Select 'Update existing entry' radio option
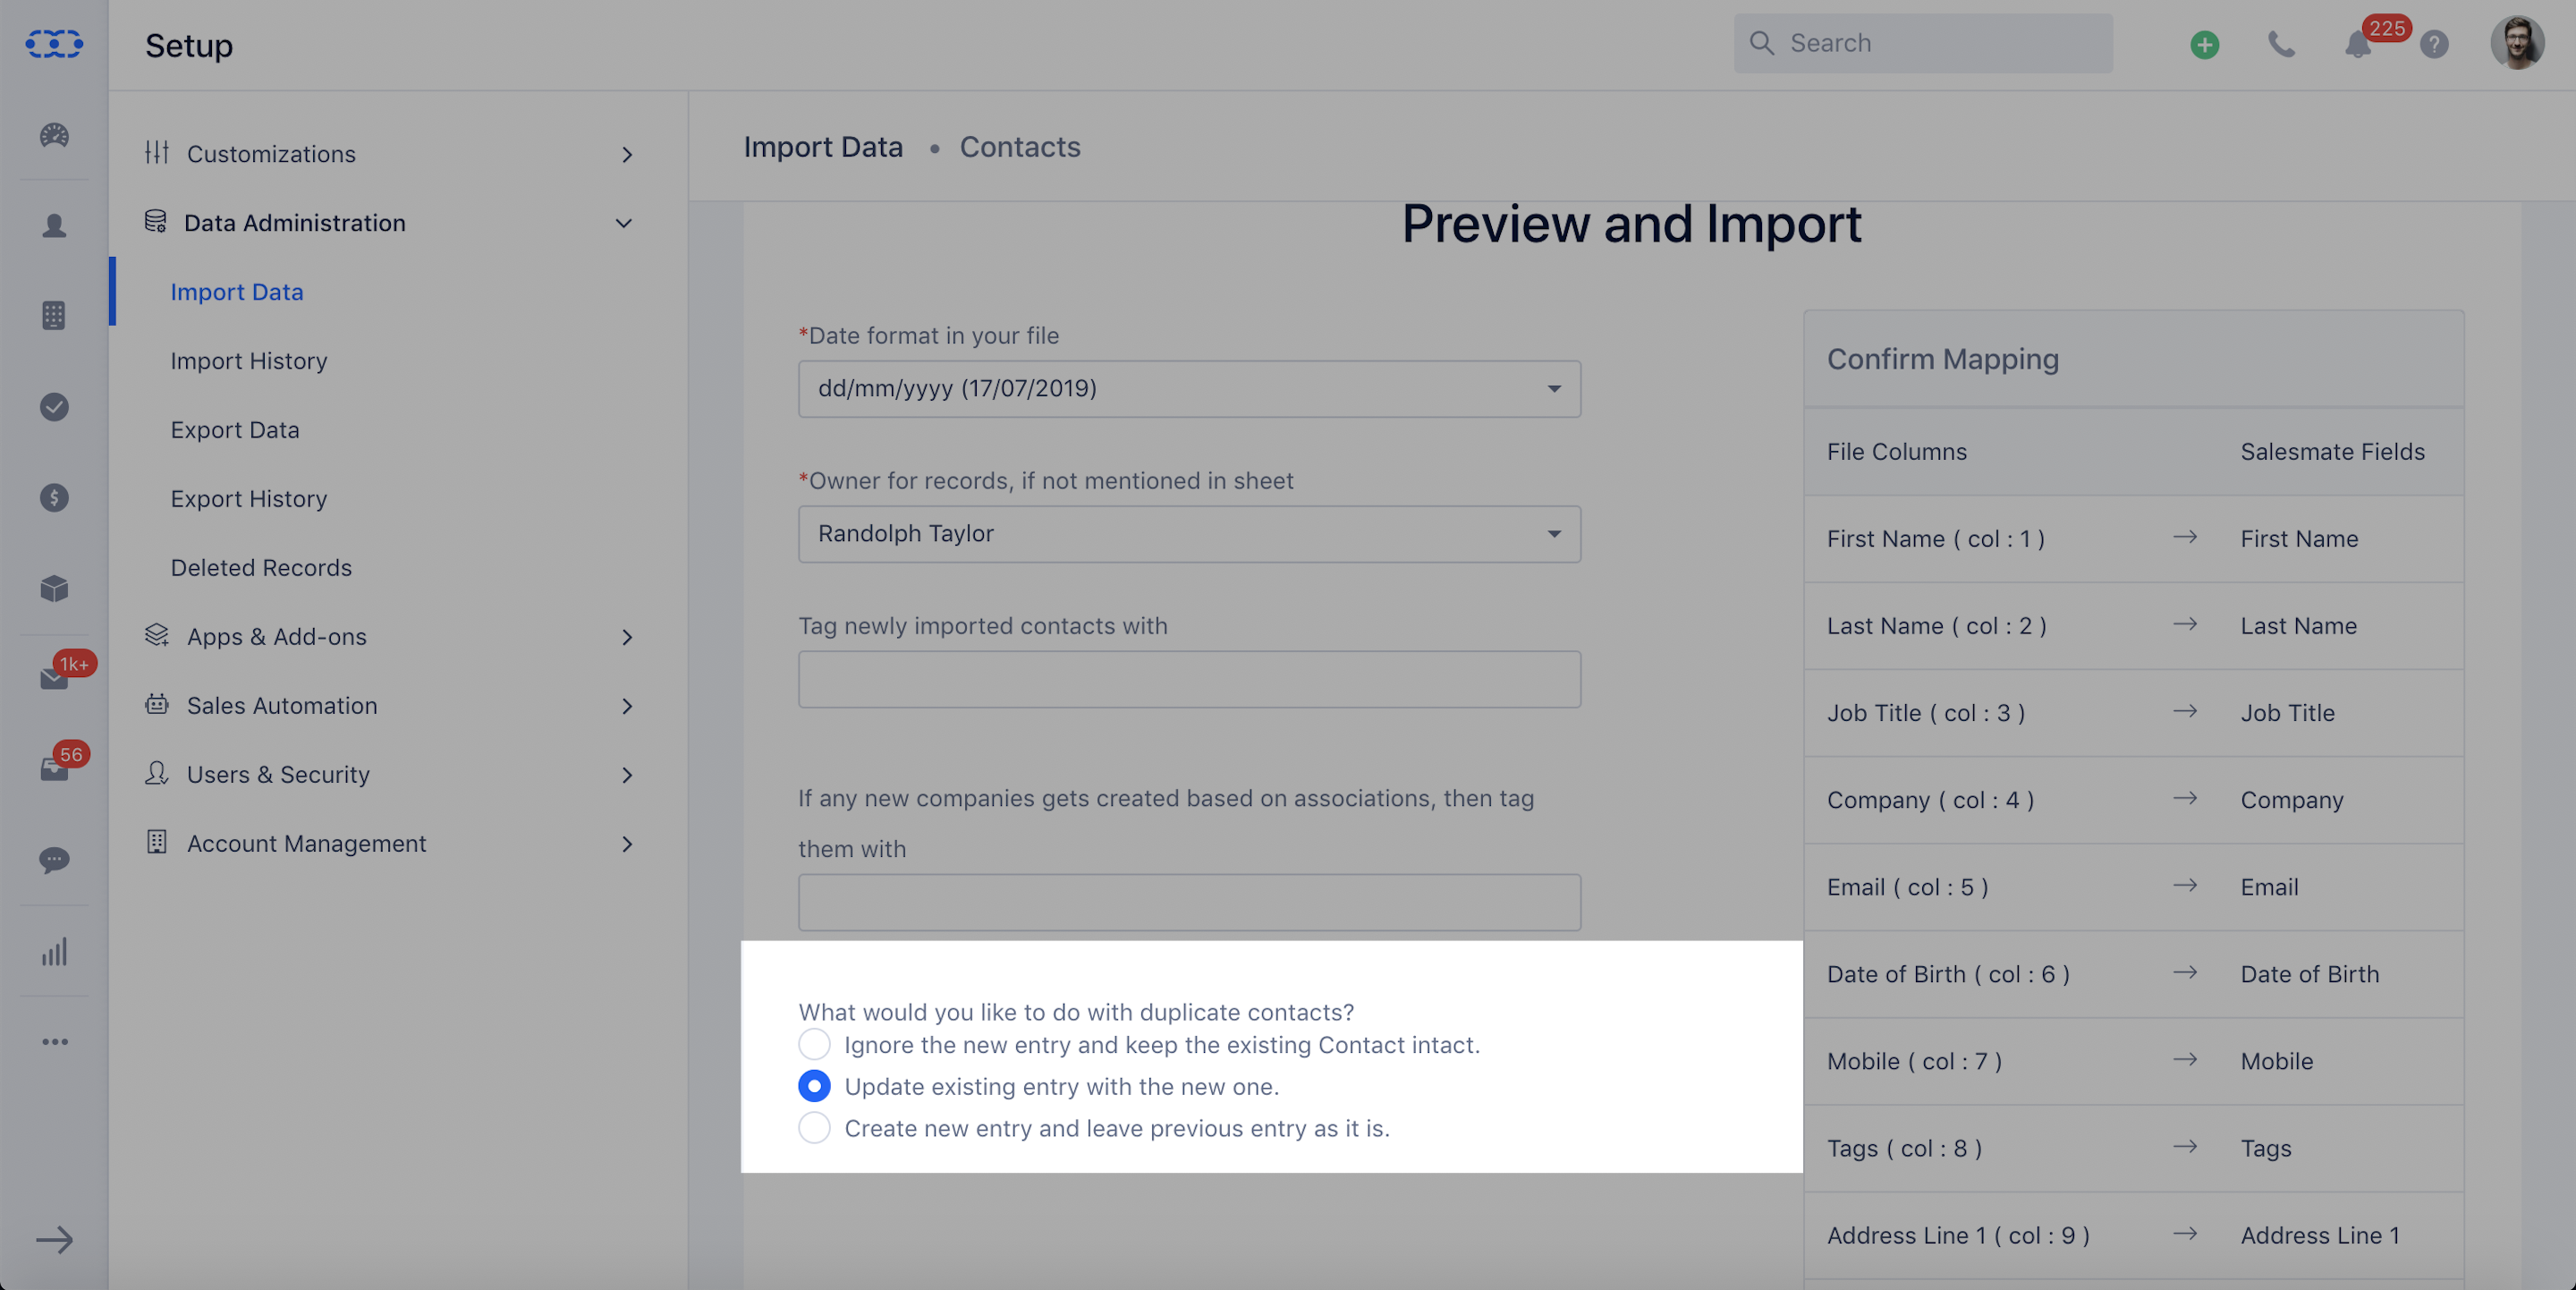Viewport: 2576px width, 1290px height. tap(814, 1086)
